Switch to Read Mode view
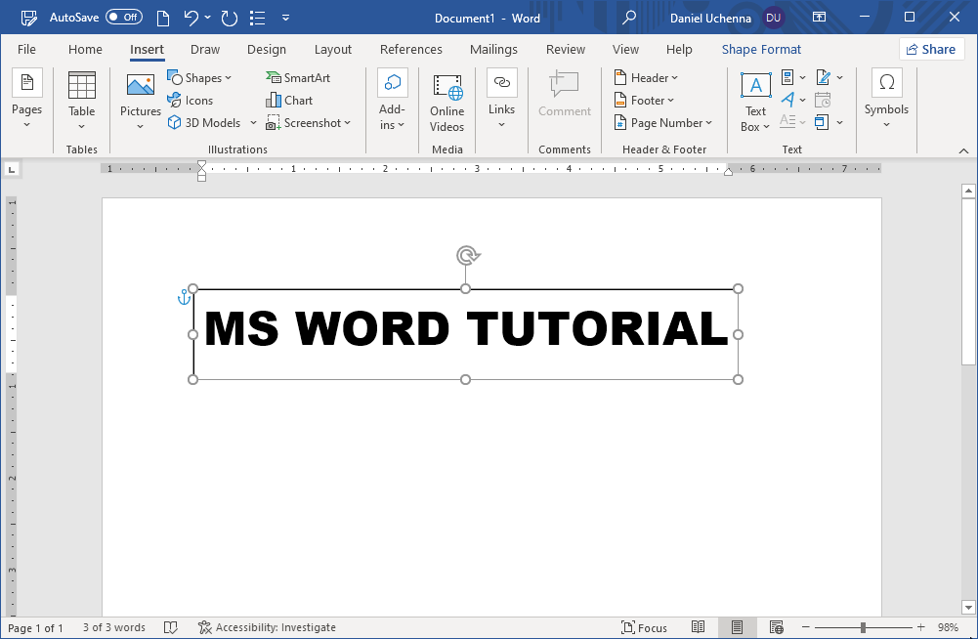The width and height of the screenshot is (978, 639). pyautogui.click(x=699, y=627)
